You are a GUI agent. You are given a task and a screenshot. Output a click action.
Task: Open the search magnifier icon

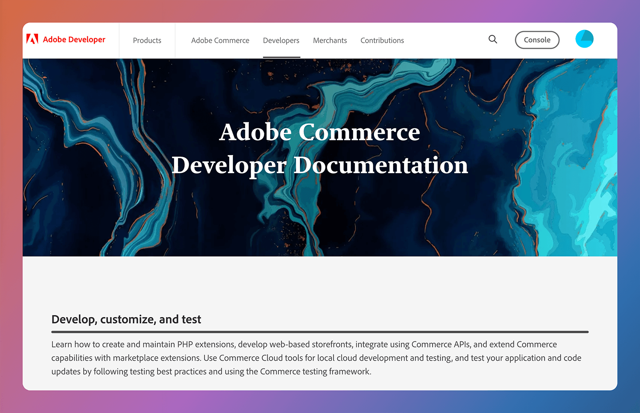493,39
